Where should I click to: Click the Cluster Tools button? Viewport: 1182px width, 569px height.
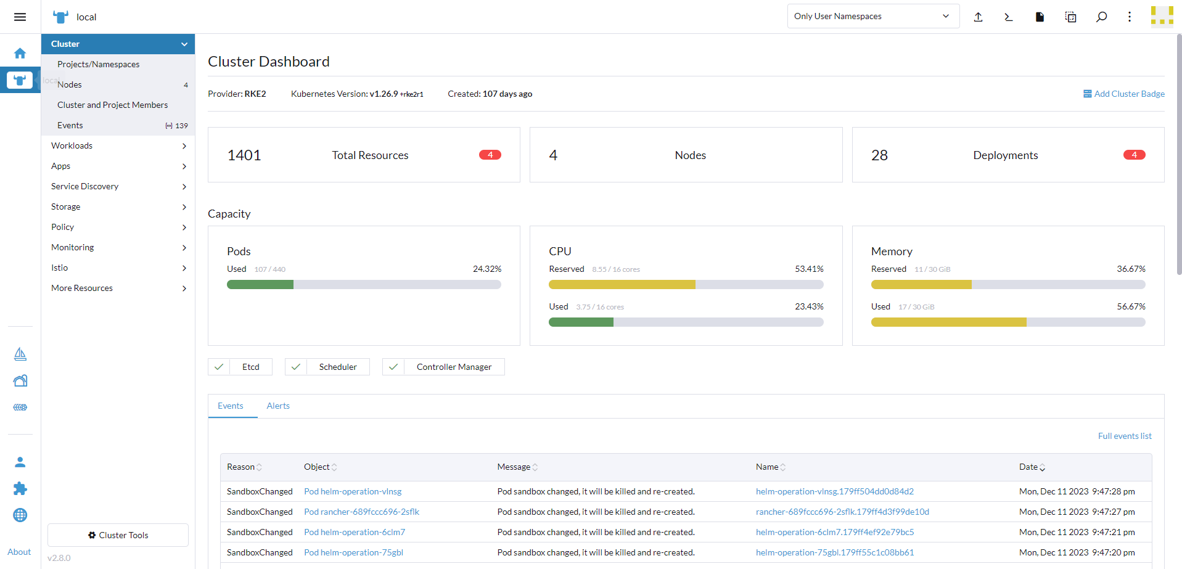pos(118,535)
